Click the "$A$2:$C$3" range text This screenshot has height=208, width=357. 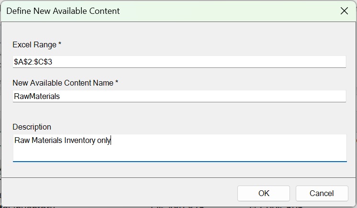tap(36, 62)
